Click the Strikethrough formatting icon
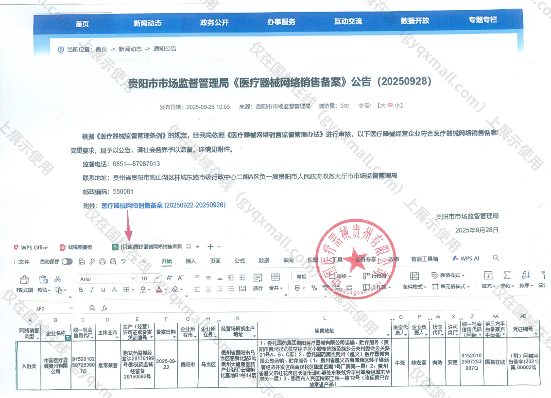Viewport: 551px width, 398px height. point(114,290)
